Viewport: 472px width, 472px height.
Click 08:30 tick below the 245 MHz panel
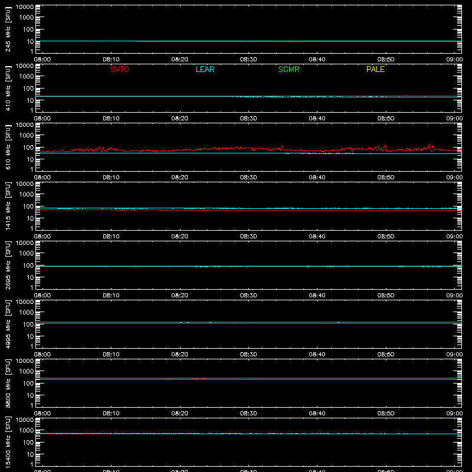point(248,60)
